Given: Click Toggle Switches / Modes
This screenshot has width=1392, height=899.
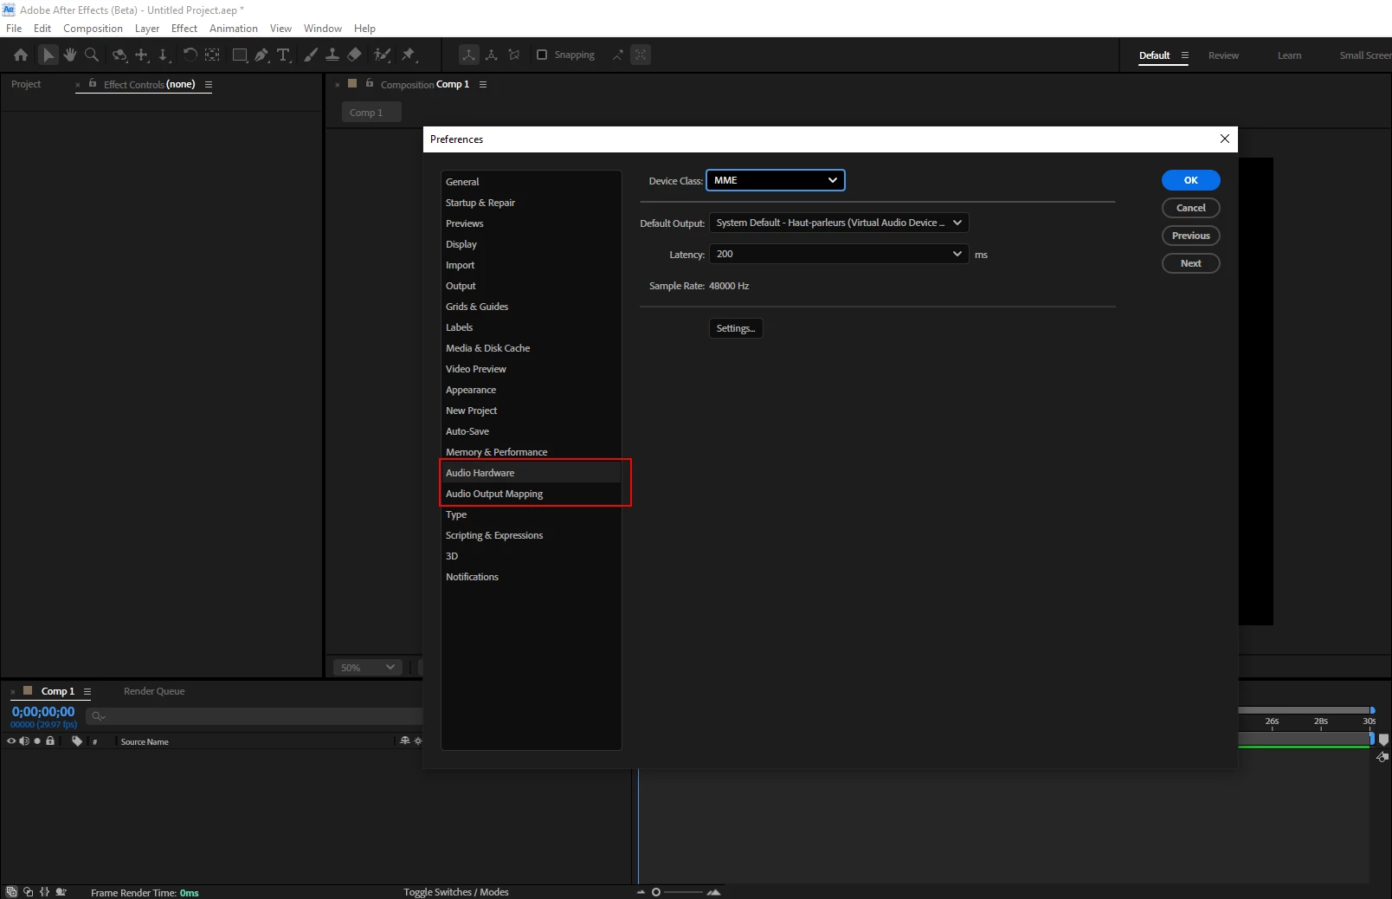Looking at the screenshot, I should (456, 892).
